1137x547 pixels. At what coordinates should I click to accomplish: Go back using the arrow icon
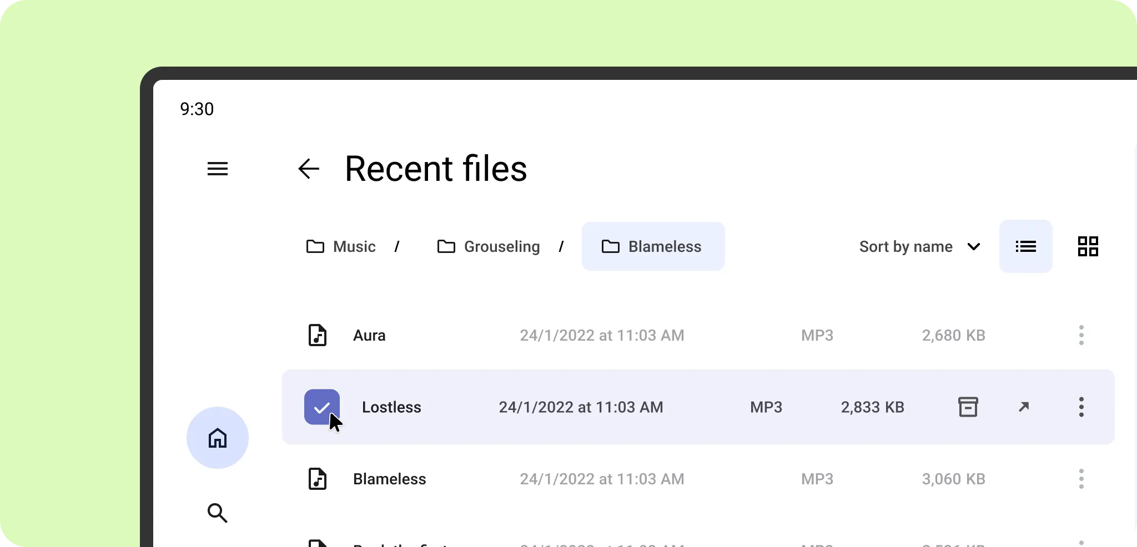(309, 169)
